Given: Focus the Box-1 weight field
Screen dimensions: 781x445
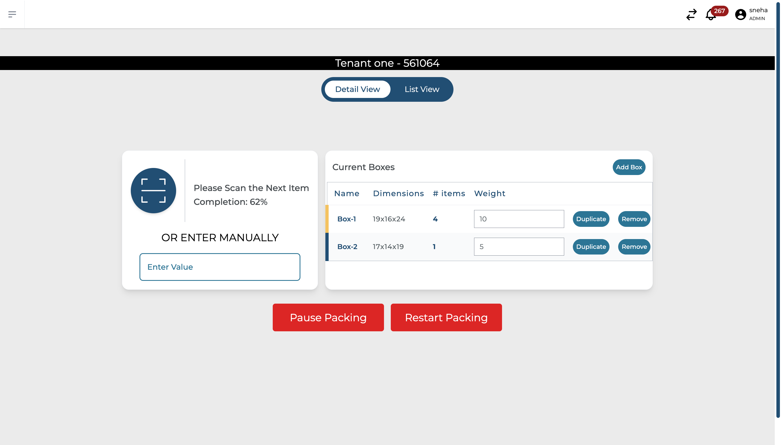Looking at the screenshot, I should tap(518, 219).
